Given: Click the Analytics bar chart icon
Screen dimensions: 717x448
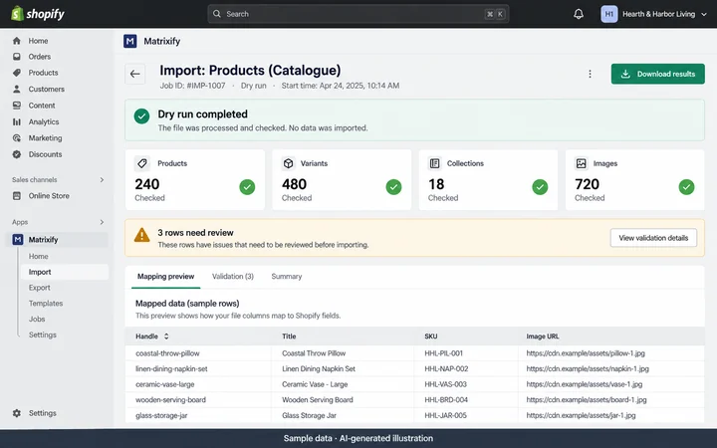Looking at the screenshot, I should tap(17, 121).
